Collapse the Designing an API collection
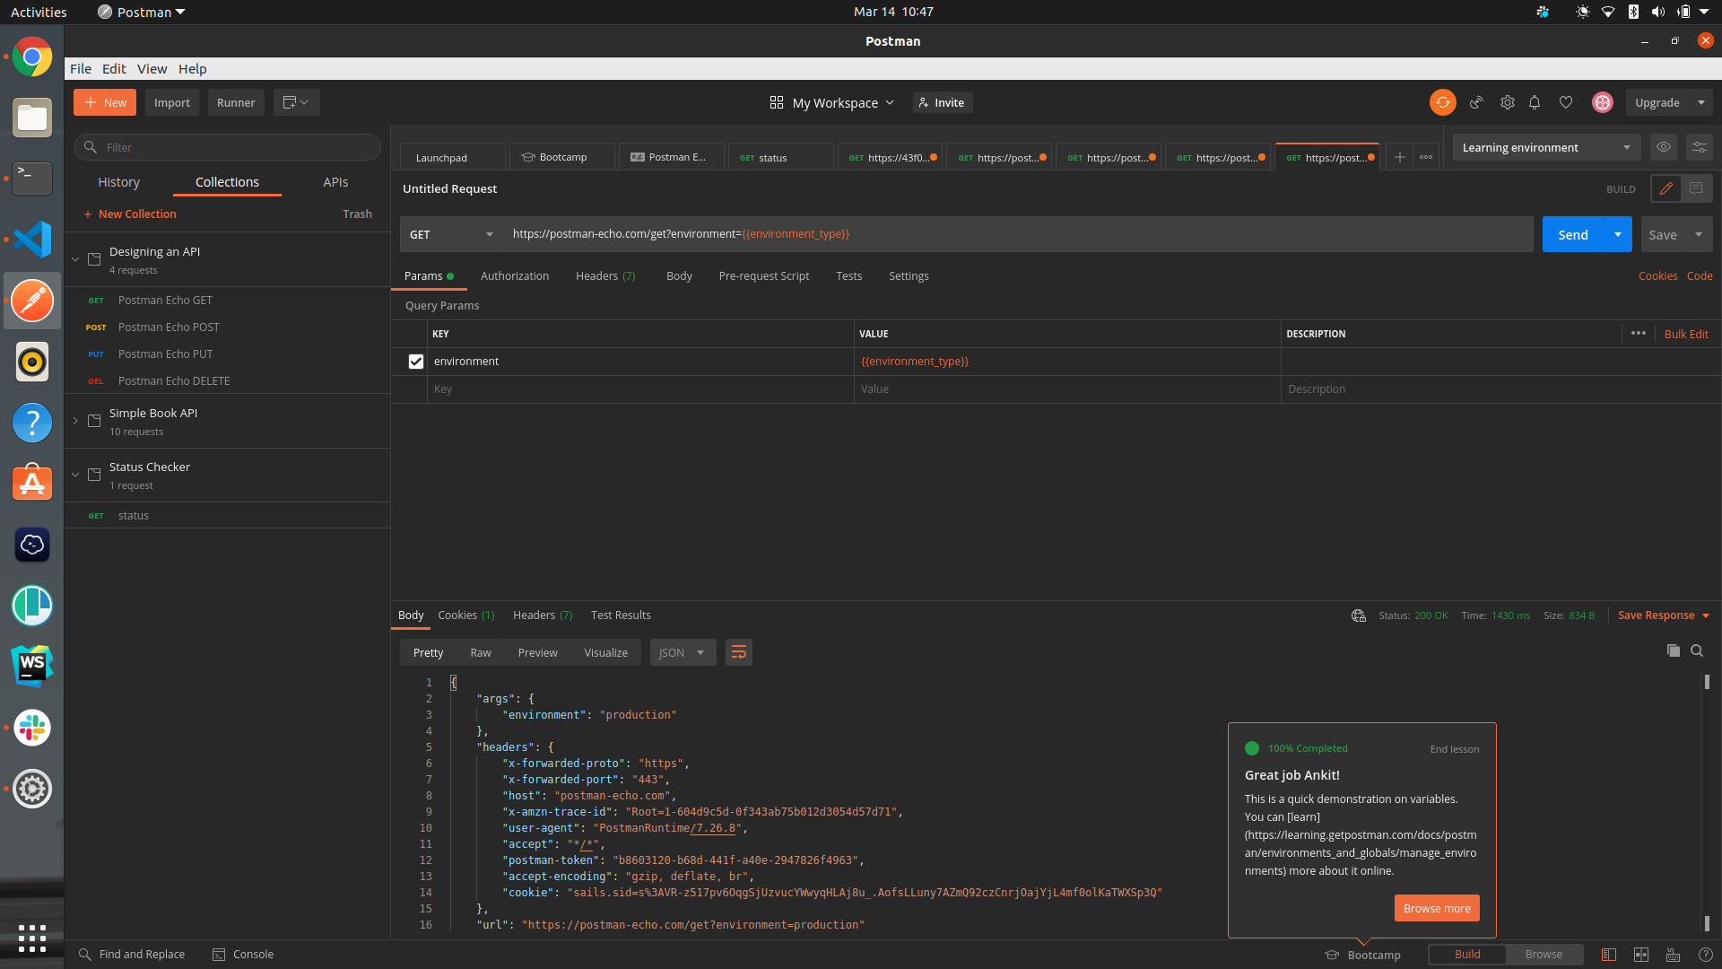Screen dimensions: 1722x969 pos(75,259)
